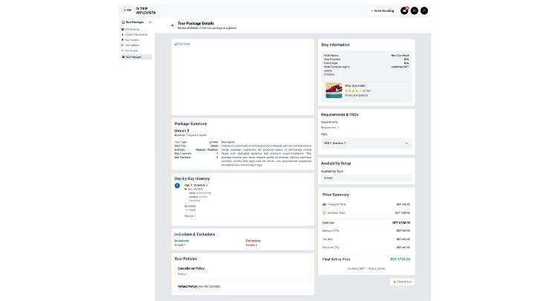Expand the FAQ 1: Question 1 accordion
This screenshot has width=535, height=301.
click(x=366, y=143)
